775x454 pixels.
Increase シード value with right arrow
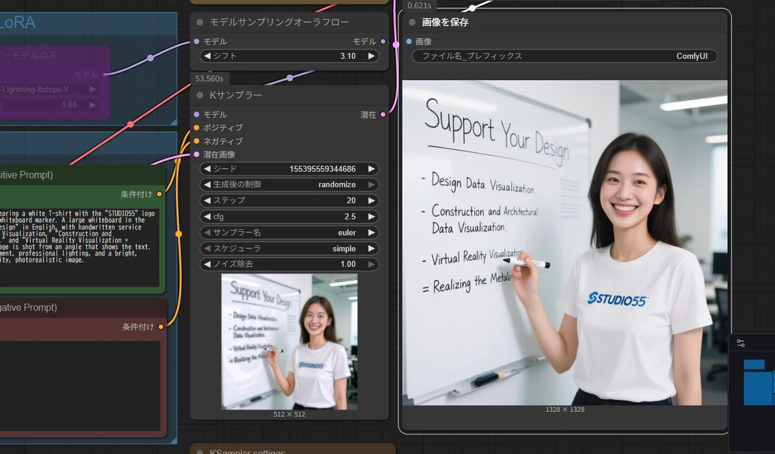pos(371,169)
